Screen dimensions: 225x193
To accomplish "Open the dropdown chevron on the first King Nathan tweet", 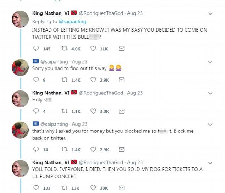I will pos(210,14).
